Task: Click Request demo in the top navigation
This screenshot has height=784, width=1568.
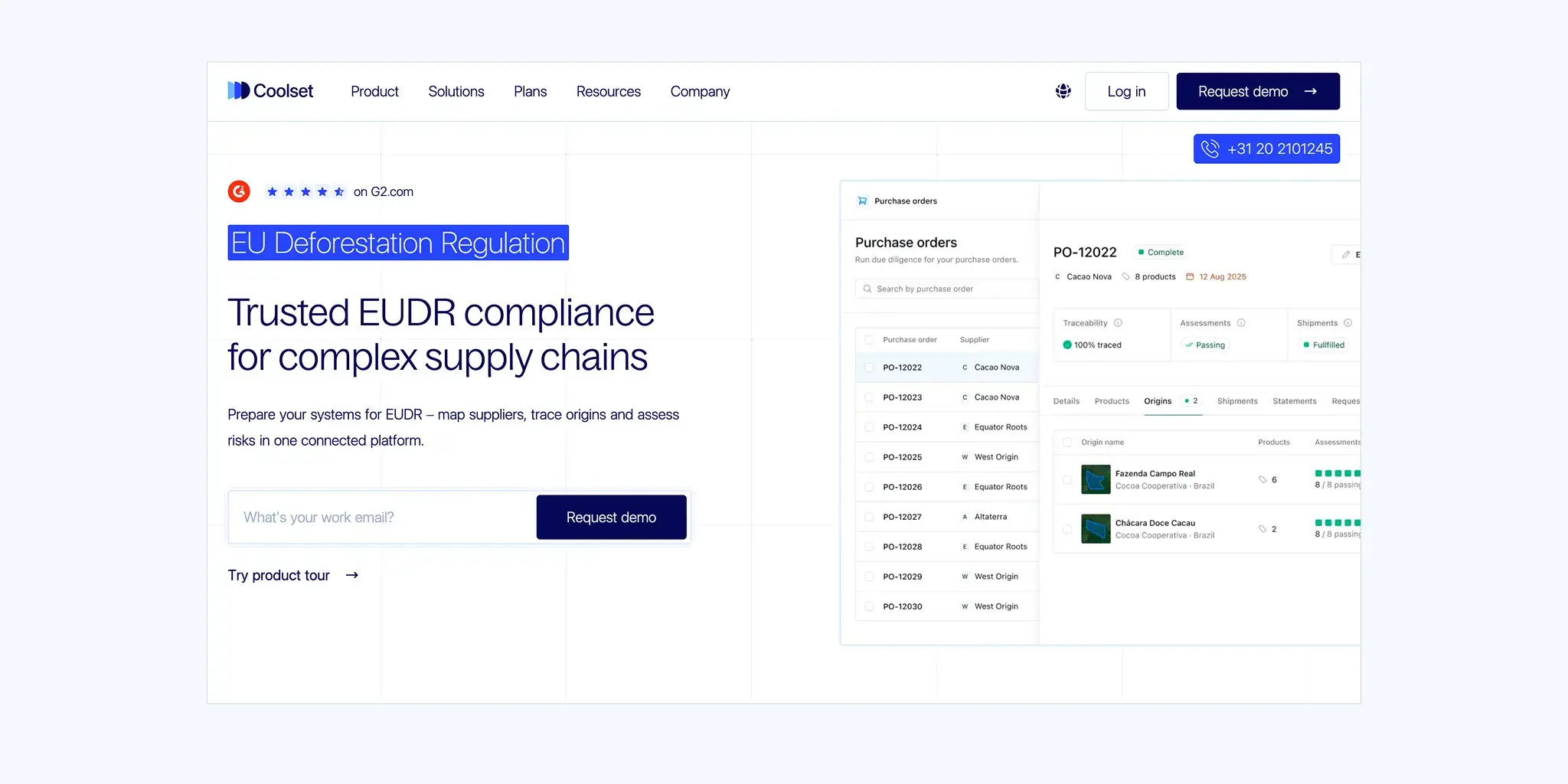Action: click(x=1258, y=91)
